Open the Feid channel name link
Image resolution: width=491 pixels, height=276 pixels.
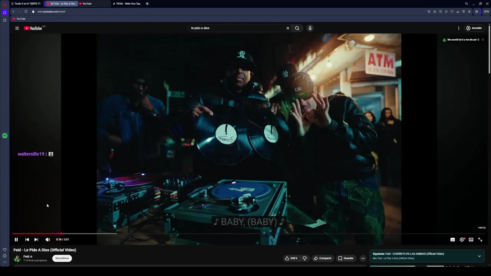(x=26, y=256)
